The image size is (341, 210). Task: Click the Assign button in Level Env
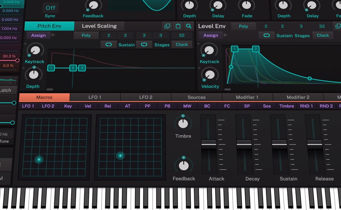pyautogui.click(x=210, y=35)
